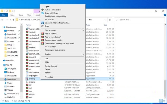Sort by Name column header
167x104 pixels.
(x=28, y=25)
